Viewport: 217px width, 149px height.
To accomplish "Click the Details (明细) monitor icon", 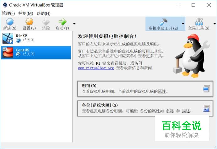I will (x=206, y=89).
